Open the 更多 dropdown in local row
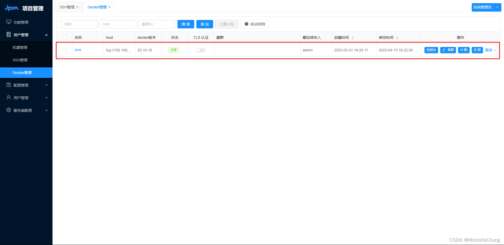The height and width of the screenshot is (245, 504). [491, 50]
